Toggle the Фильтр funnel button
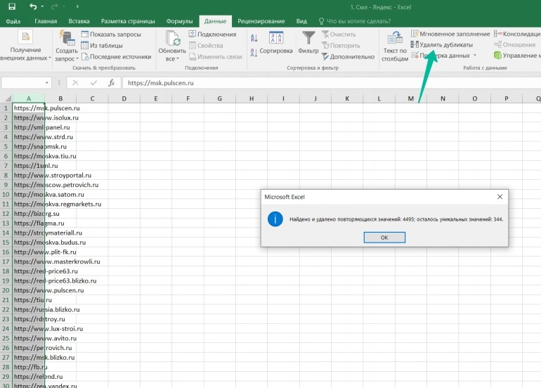The image size is (541, 388). pyautogui.click(x=308, y=43)
